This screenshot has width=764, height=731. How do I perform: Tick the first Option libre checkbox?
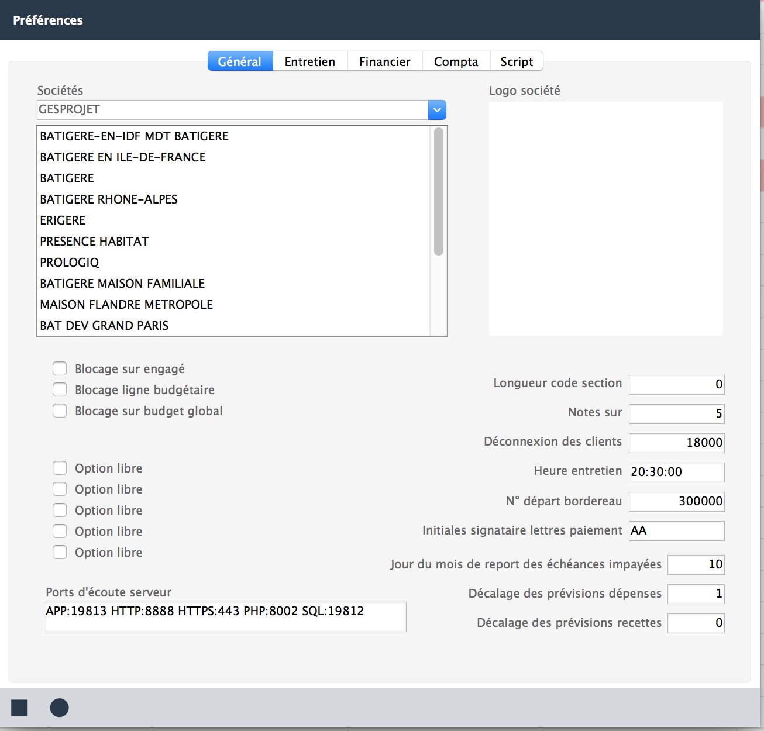60,468
